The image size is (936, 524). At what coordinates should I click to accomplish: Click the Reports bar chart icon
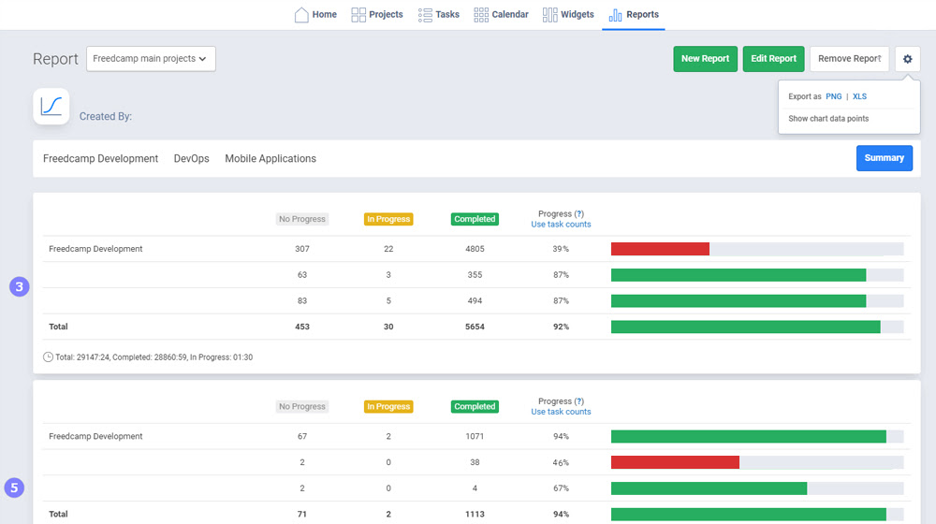click(x=616, y=14)
